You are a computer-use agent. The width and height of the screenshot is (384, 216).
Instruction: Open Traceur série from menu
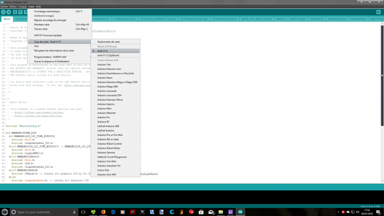[x=60, y=29]
